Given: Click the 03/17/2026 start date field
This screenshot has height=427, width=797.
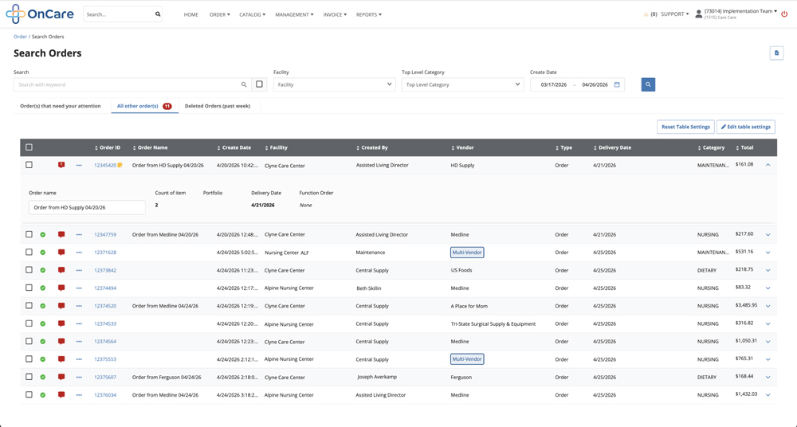Looking at the screenshot, I should [554, 85].
